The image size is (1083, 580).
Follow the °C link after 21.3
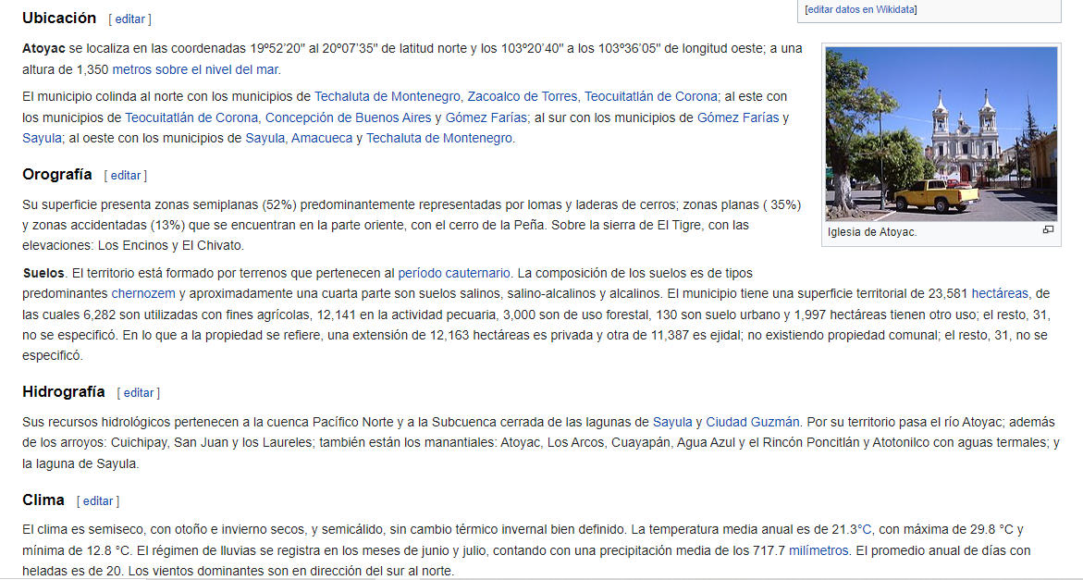864,530
